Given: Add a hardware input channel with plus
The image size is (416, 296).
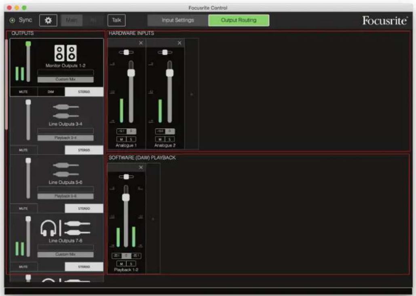Looking at the screenshot, I should [x=192, y=94].
